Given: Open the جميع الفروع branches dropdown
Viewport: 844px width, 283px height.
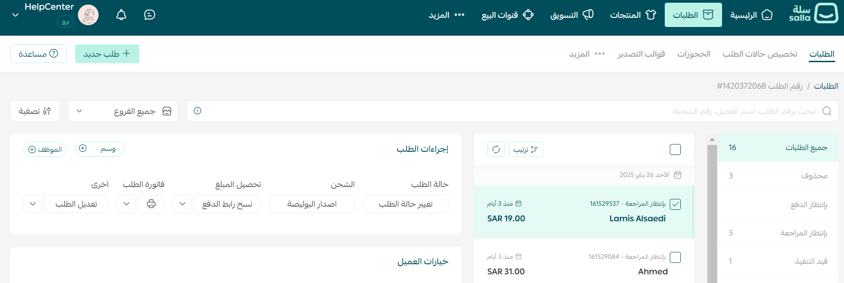Looking at the screenshot, I should point(123,111).
